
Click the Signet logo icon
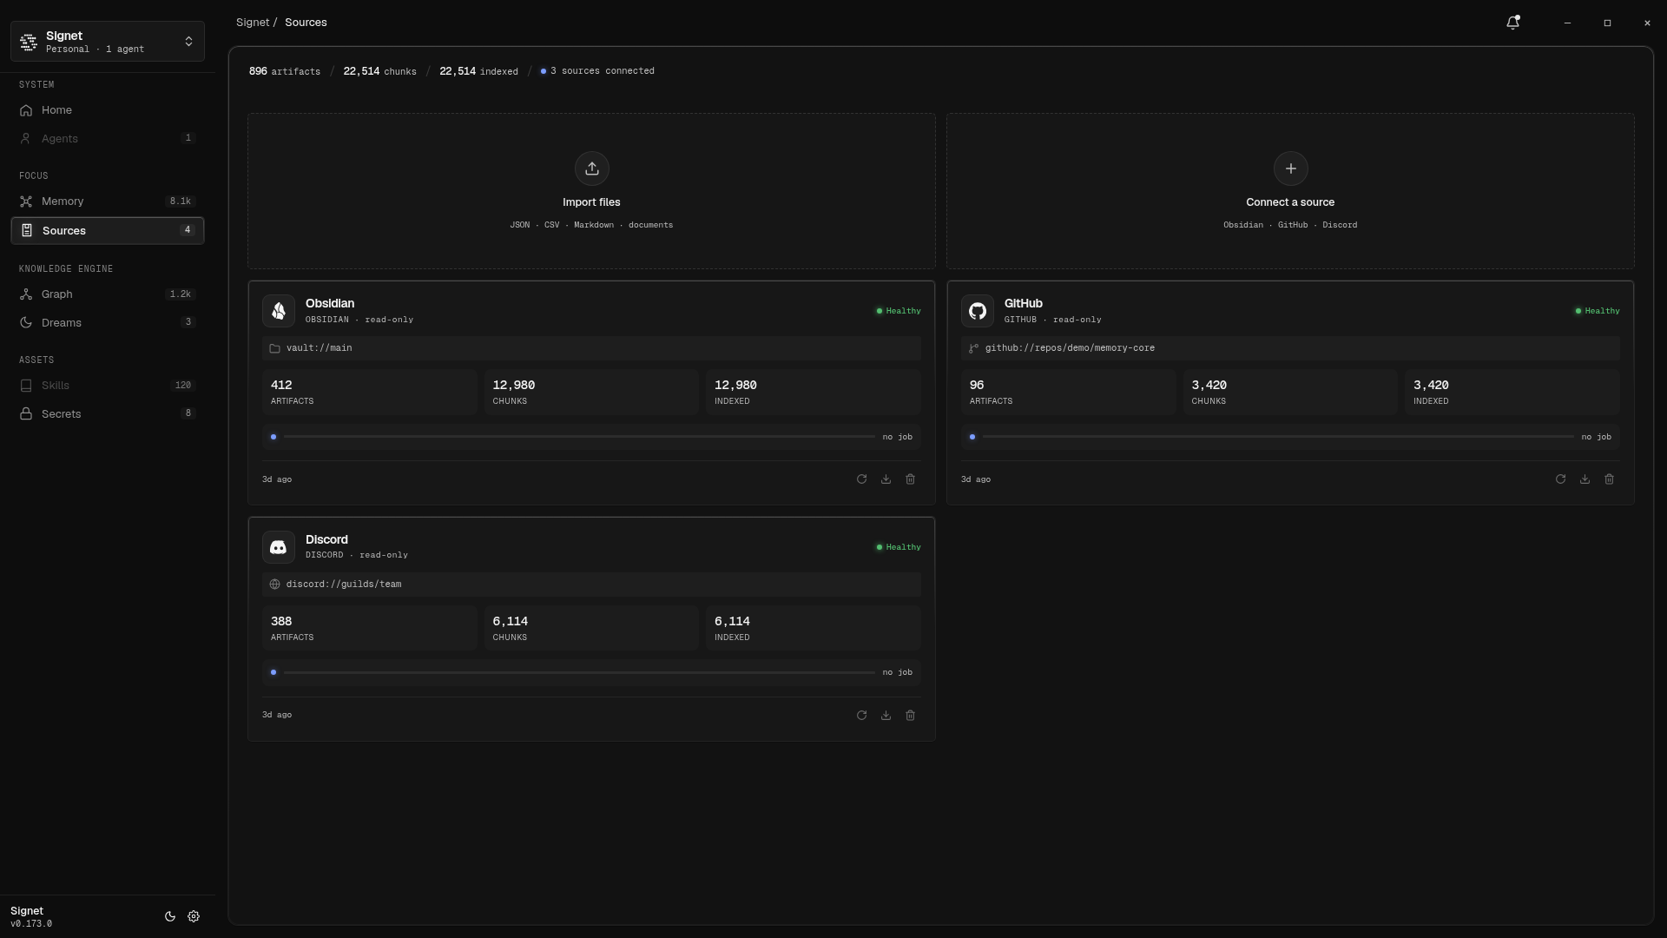[29, 42]
